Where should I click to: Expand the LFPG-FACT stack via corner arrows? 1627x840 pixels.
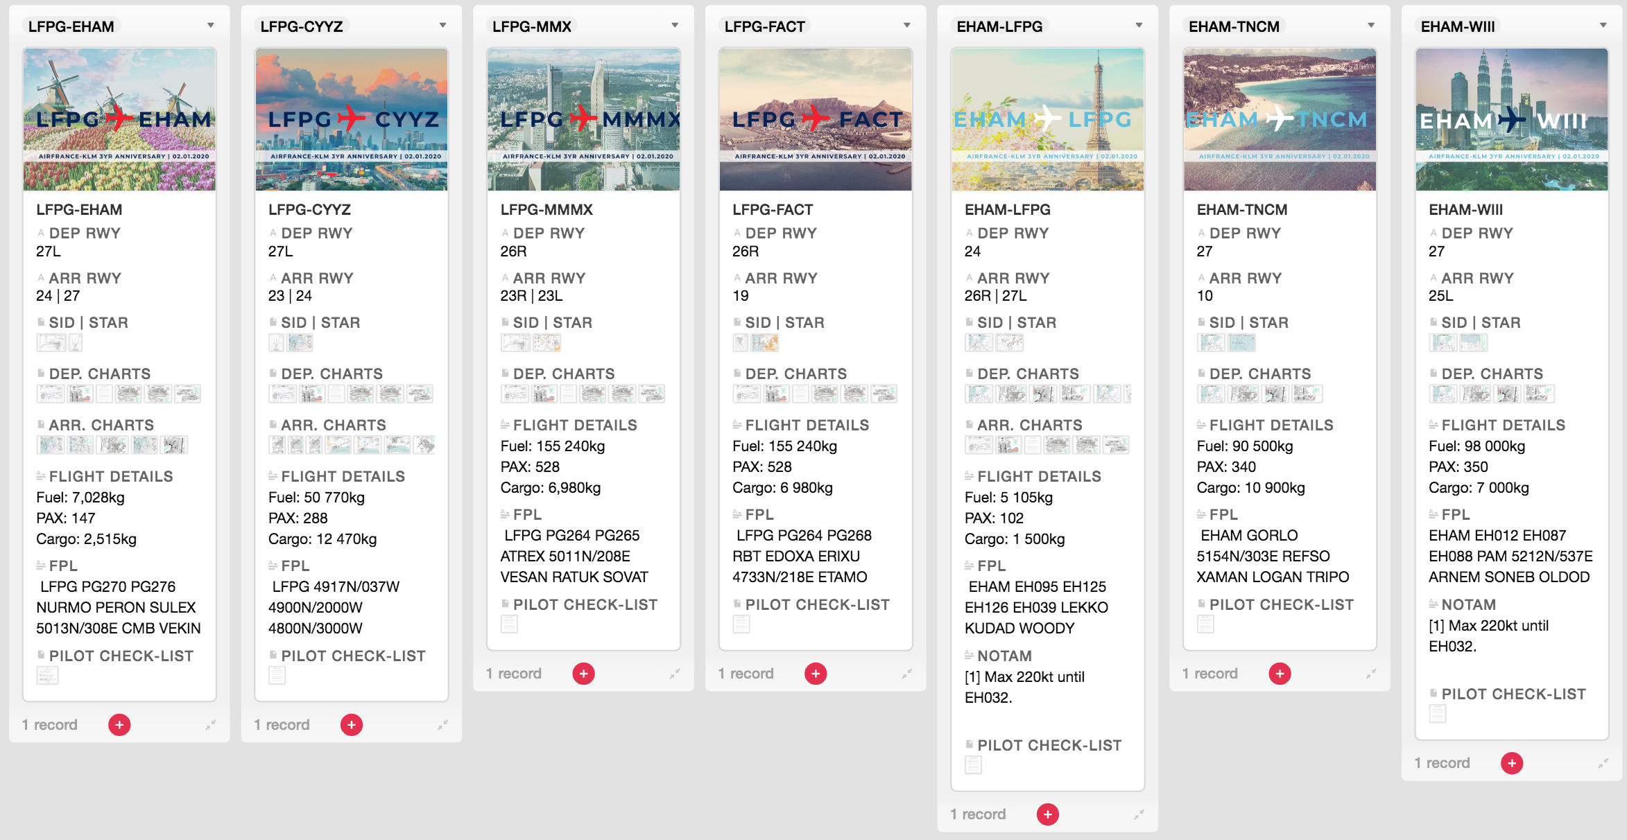[906, 674]
